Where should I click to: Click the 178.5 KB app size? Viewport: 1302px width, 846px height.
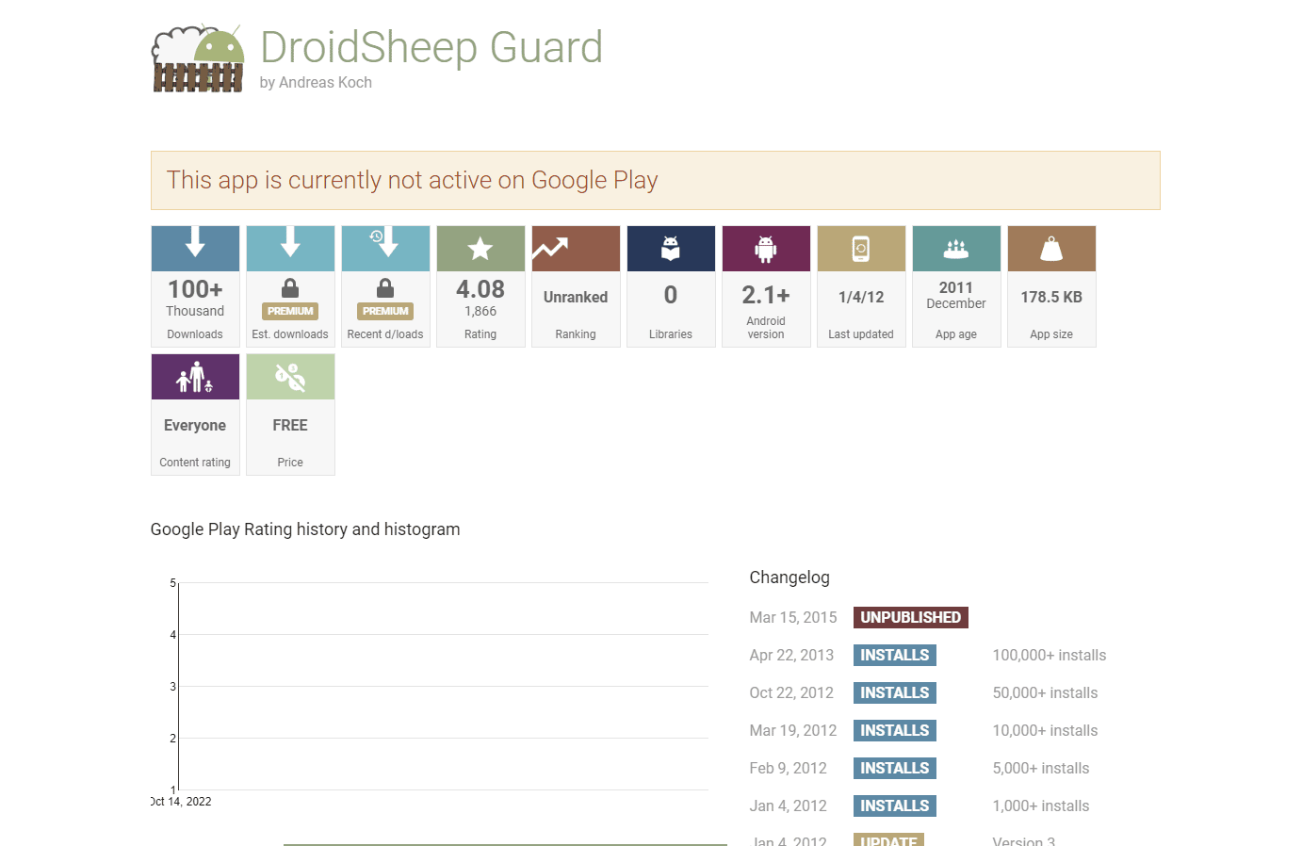coord(1051,297)
